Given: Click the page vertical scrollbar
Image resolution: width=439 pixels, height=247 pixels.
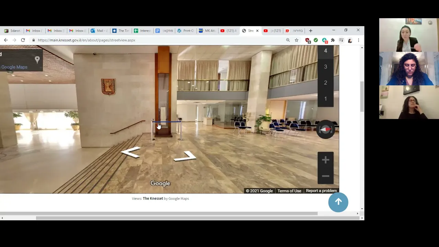Looking at the screenshot, I should 362,96.
